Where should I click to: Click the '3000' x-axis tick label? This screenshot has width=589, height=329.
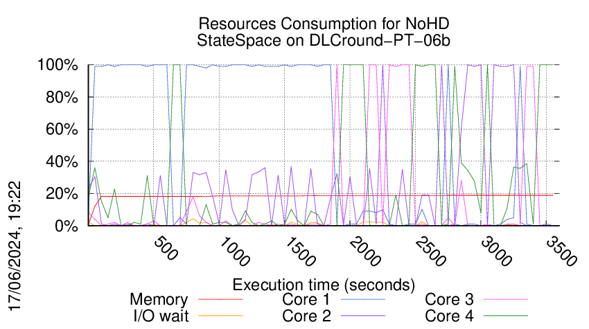click(x=496, y=251)
